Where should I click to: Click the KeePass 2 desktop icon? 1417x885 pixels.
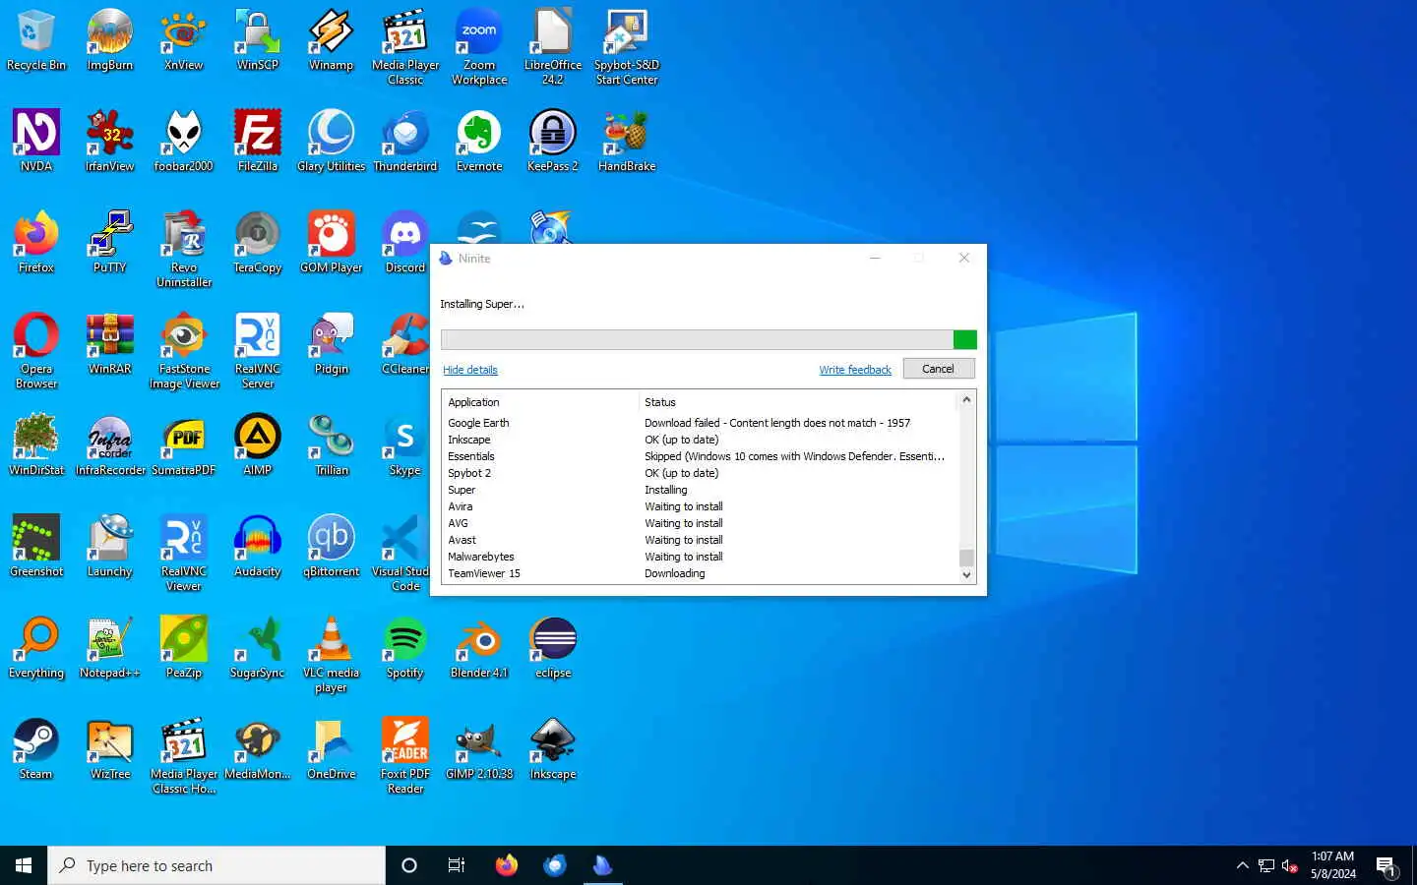tap(553, 142)
